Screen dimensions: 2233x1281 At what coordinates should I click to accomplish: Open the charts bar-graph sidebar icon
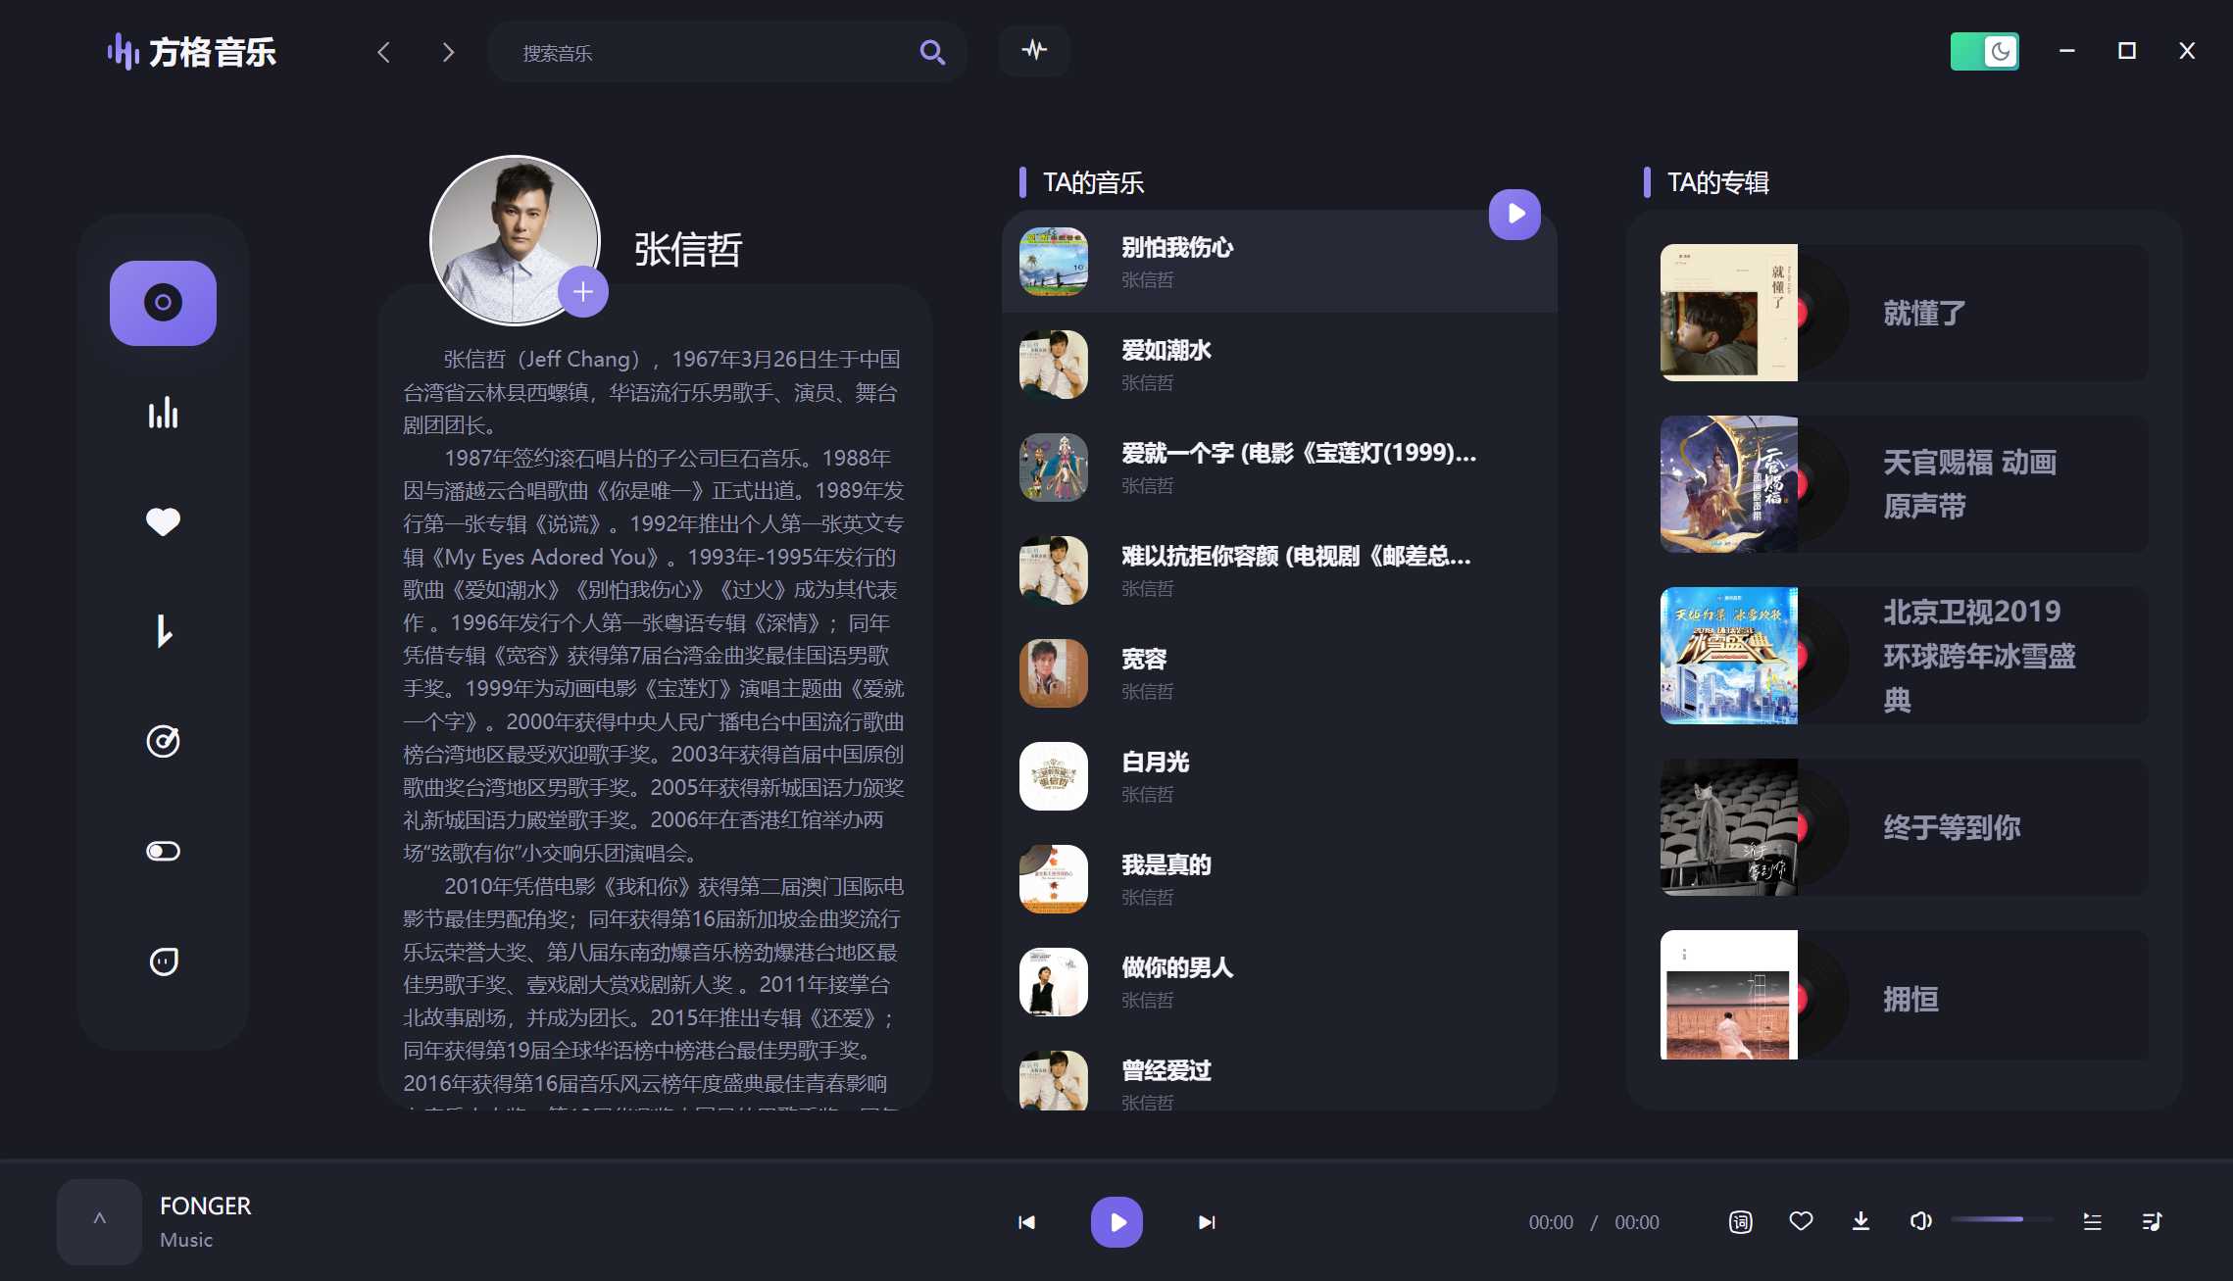click(163, 413)
